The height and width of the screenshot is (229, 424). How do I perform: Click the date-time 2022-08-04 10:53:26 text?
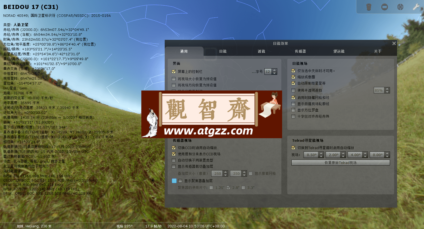(x=196, y=226)
